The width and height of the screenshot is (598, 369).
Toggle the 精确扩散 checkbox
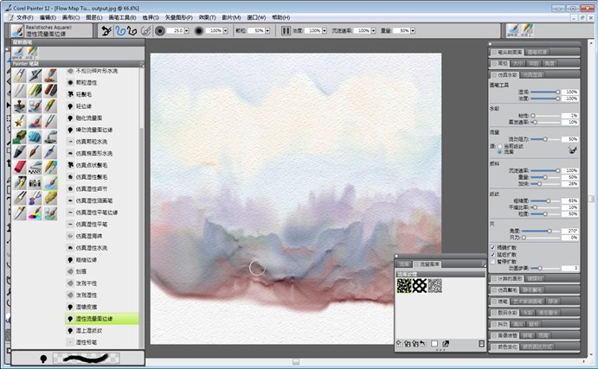492,247
